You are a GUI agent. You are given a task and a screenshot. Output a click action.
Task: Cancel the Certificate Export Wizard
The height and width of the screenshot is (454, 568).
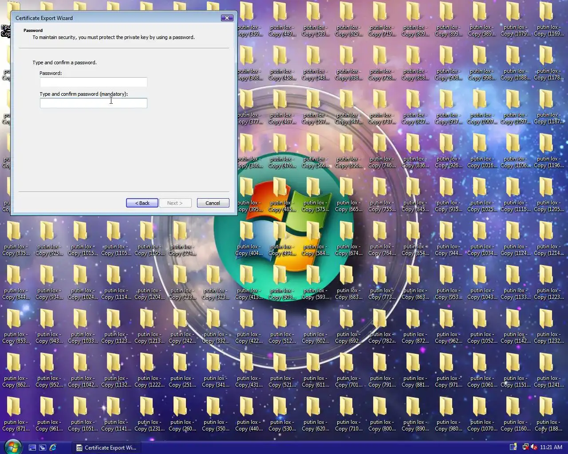click(213, 203)
